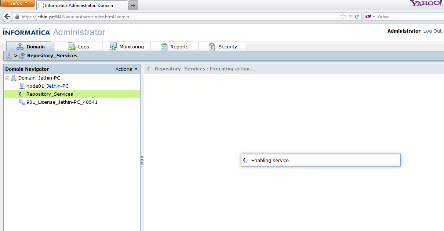Click the panel splitter handle
Screen dimensions: 444x231
[x=142, y=160]
